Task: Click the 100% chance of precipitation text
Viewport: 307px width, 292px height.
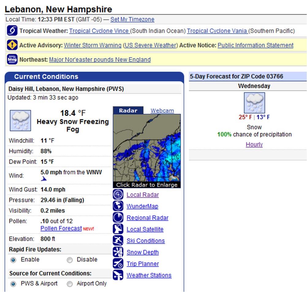Action: pos(254,134)
